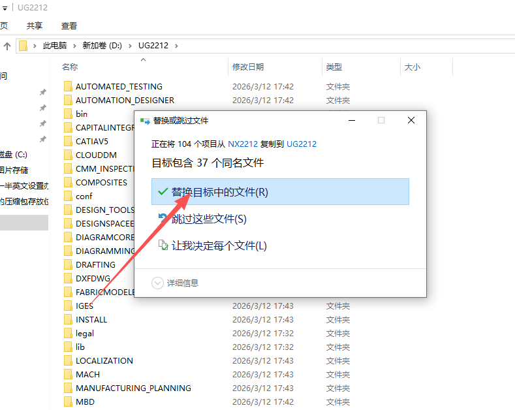Select the legal folder icon
The height and width of the screenshot is (410, 515).
pos(68,334)
